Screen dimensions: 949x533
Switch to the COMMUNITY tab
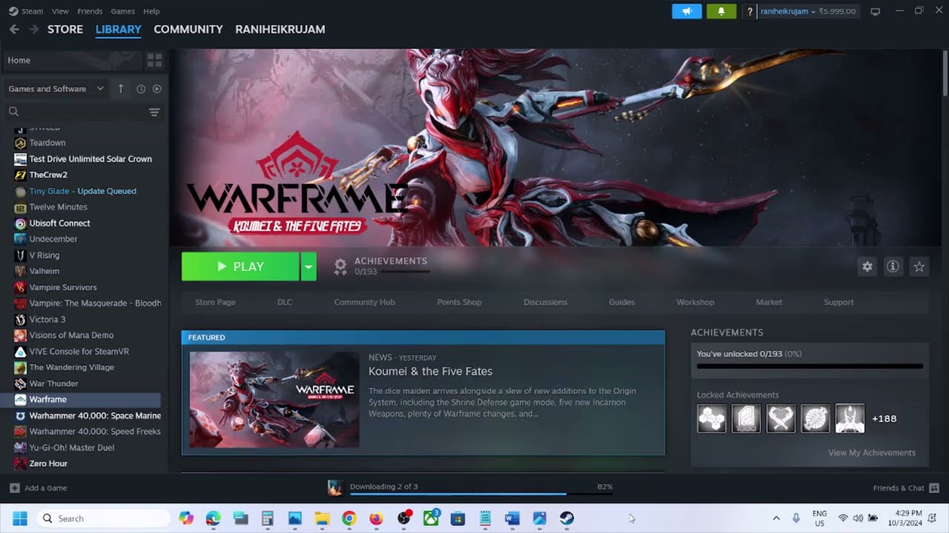(x=188, y=29)
